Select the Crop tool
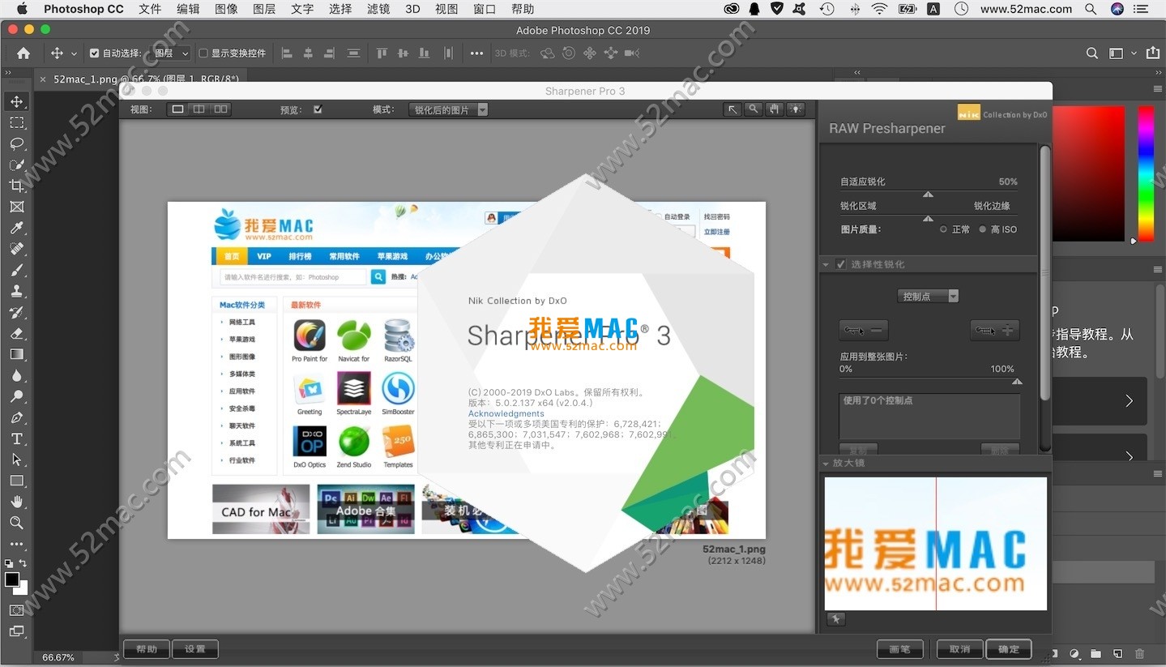This screenshot has height=667, width=1166. (16, 186)
